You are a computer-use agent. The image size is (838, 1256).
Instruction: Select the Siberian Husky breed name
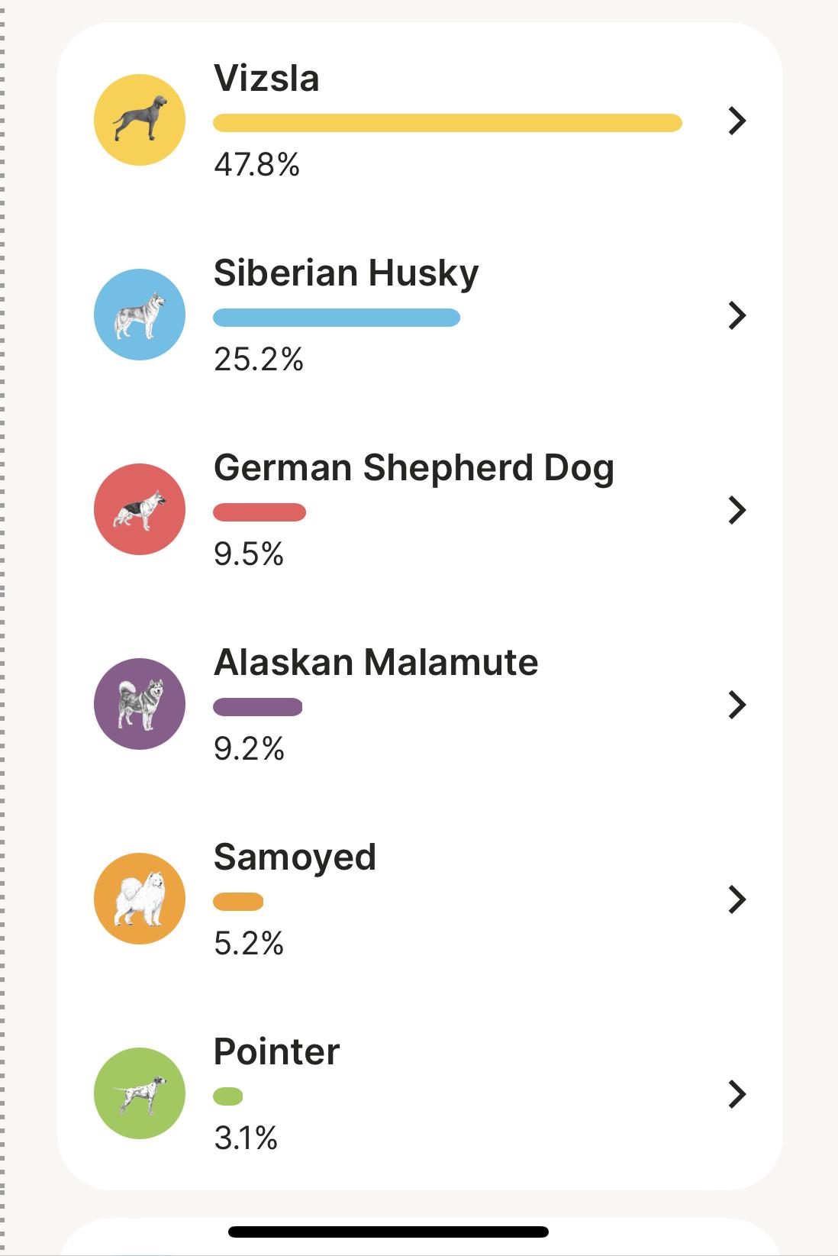point(346,273)
